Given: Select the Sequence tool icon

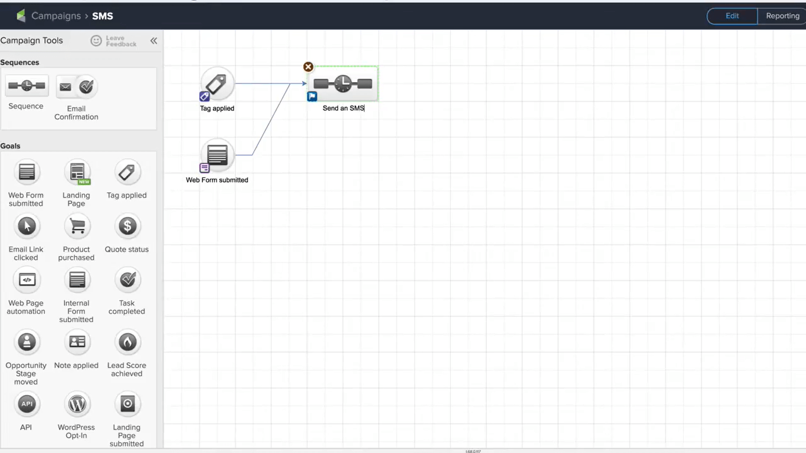Looking at the screenshot, I should 27,86.
